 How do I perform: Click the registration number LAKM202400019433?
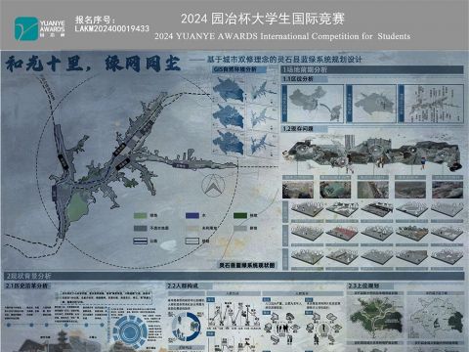click(112, 28)
